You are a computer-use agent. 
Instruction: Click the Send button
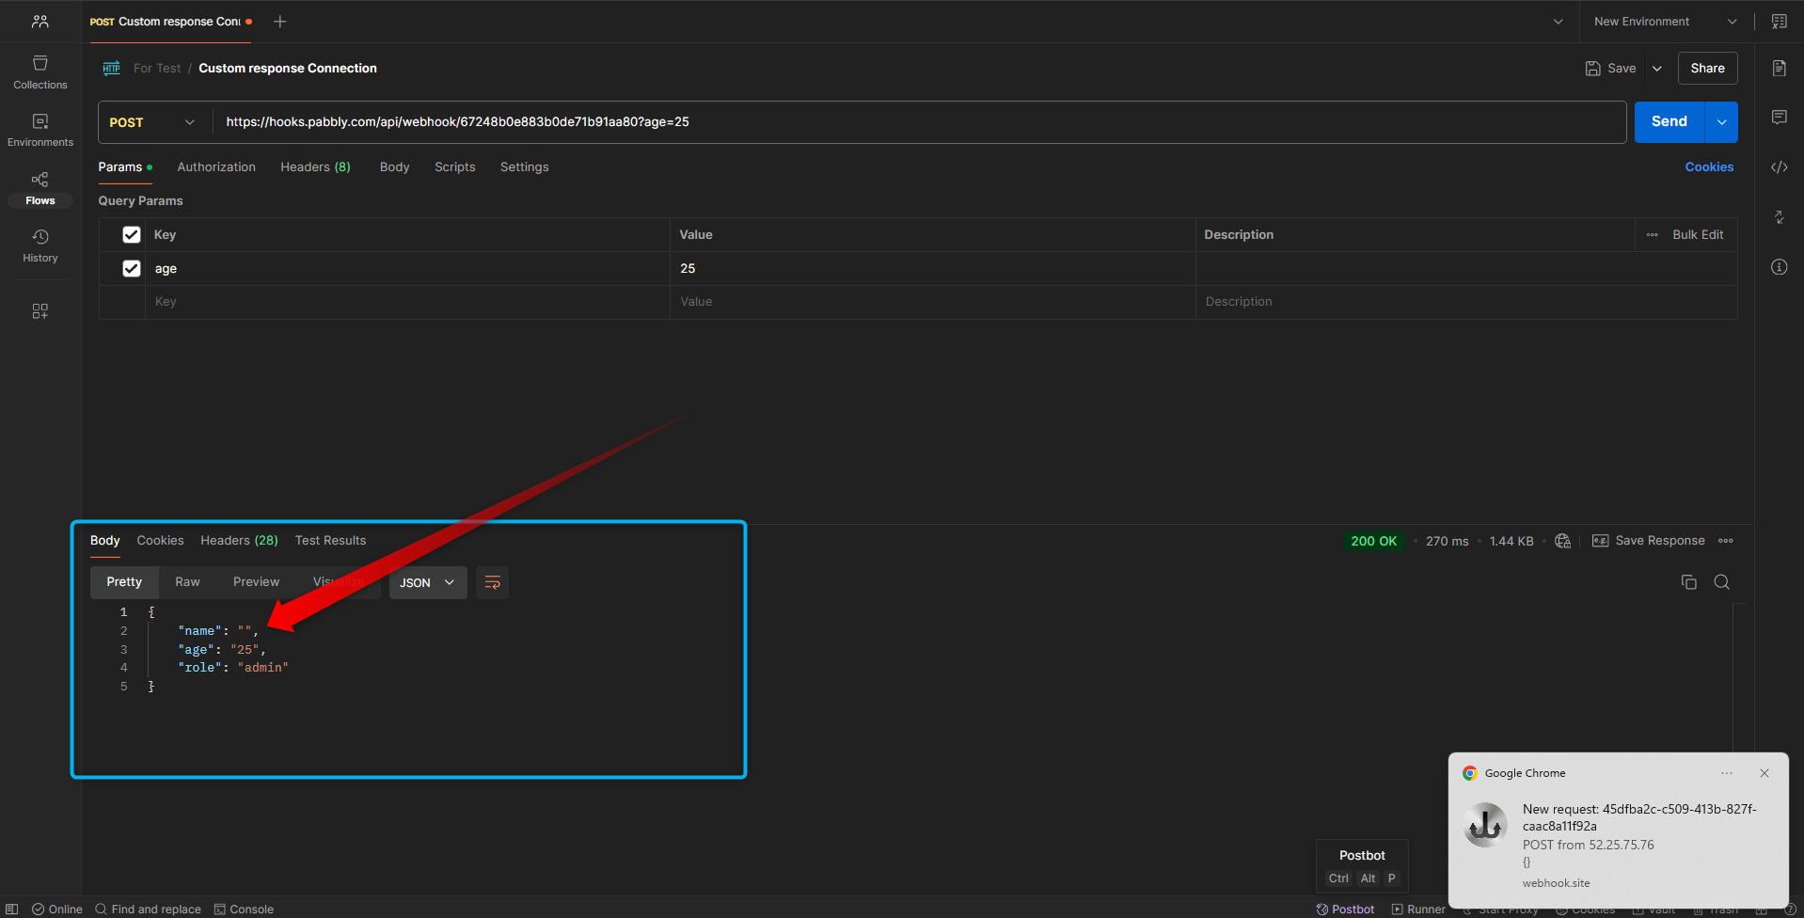point(1669,122)
